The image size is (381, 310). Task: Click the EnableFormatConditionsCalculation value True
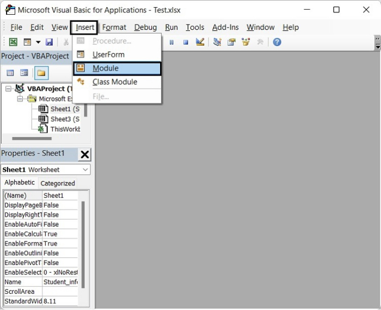click(x=60, y=244)
